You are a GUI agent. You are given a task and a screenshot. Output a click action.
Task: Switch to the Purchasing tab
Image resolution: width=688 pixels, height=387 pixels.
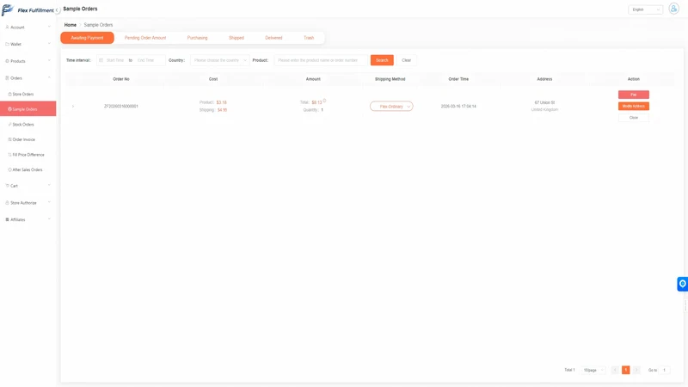tap(198, 38)
